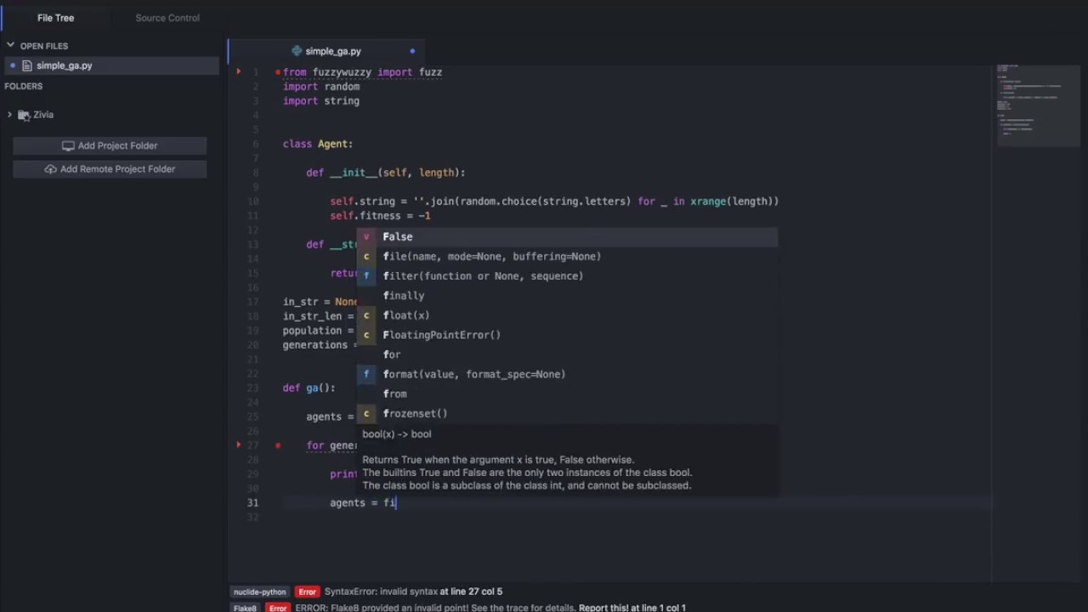Switch to the File Tree tab
Image resolution: width=1088 pixels, height=612 pixels.
point(55,18)
